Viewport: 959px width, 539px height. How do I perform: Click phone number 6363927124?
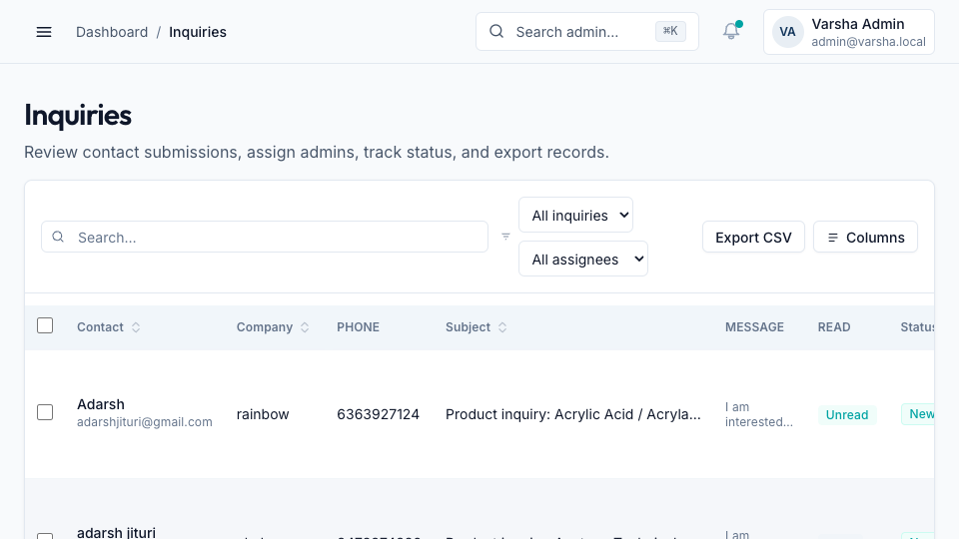click(x=378, y=414)
